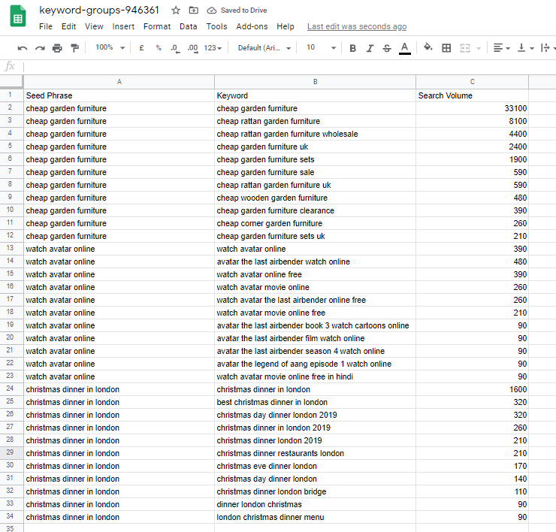Click the Last edit was seconds ago link
Viewport: 556px width, 532px height.
[x=357, y=26]
